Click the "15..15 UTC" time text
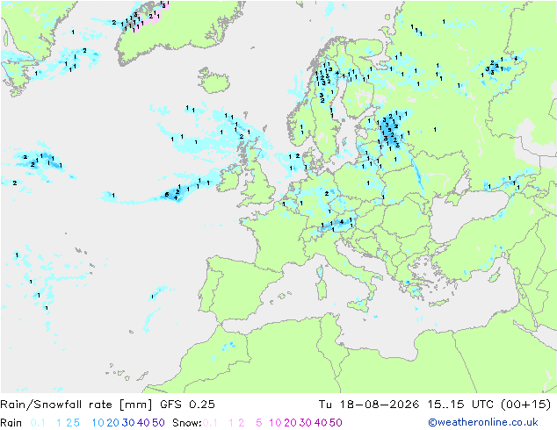This screenshot has height=430, width=557. coord(460,405)
